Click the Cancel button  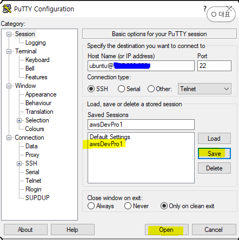[x=214, y=230]
